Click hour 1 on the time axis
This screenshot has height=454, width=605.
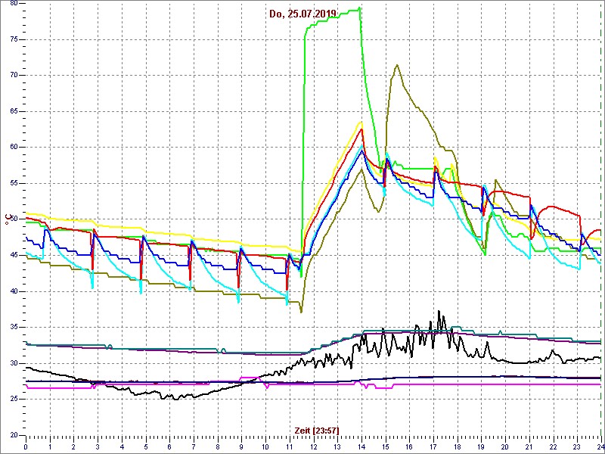[x=50, y=446]
